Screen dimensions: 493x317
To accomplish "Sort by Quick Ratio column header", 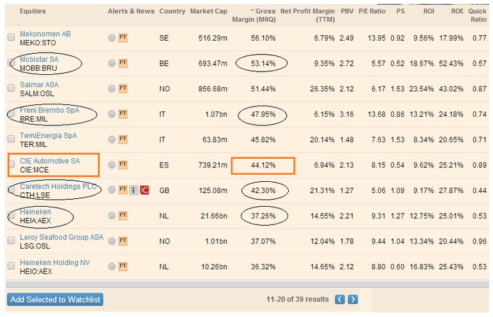I will tap(477, 15).
